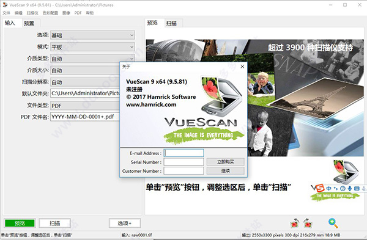Viewport: 367px width, 240px height.
Task: Expand the 模式 dropdown showing 平板
Action: coord(92,47)
